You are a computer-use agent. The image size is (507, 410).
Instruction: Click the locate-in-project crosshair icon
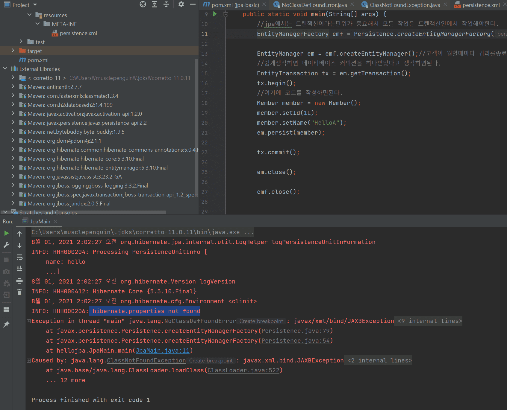[143, 4]
